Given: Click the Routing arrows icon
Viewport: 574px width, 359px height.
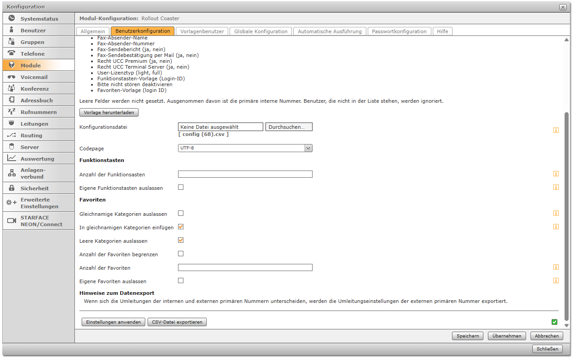Looking at the screenshot, I should tap(12, 135).
